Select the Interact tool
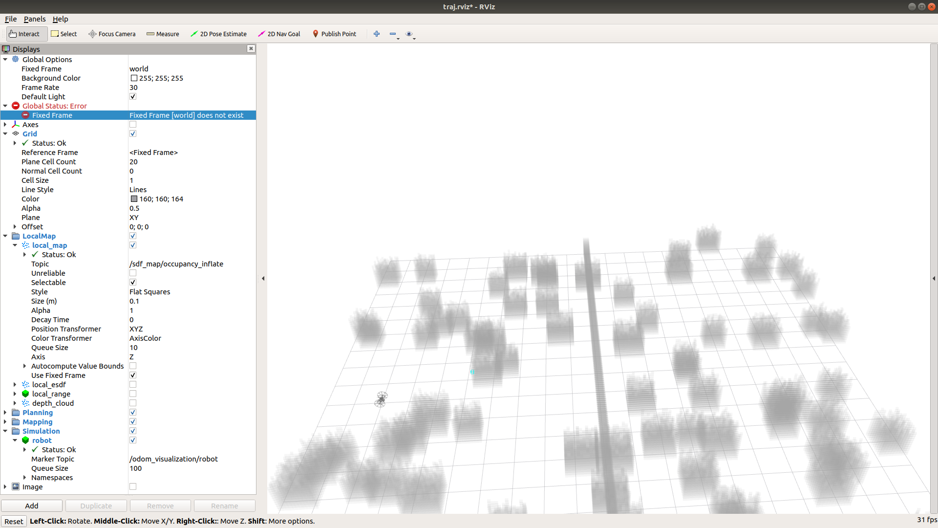938x528 pixels. pos(24,34)
